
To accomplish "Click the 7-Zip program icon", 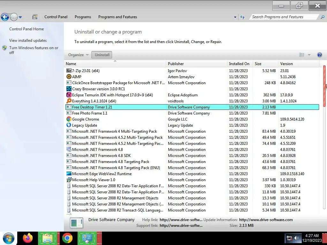I will click(x=69, y=71).
